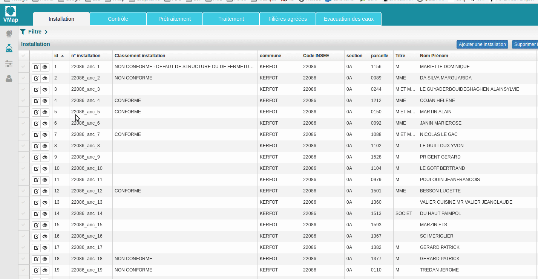Edit installation 22086_anc_9 with pencil icon
538x279 pixels.
[x=36, y=158]
